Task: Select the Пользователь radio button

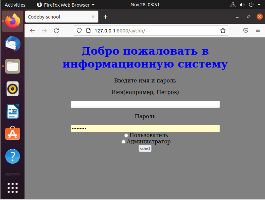Action: 126,135
